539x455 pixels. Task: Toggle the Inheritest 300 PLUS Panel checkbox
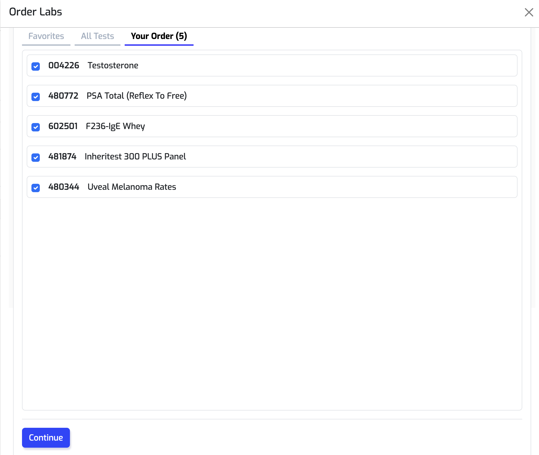(36, 157)
